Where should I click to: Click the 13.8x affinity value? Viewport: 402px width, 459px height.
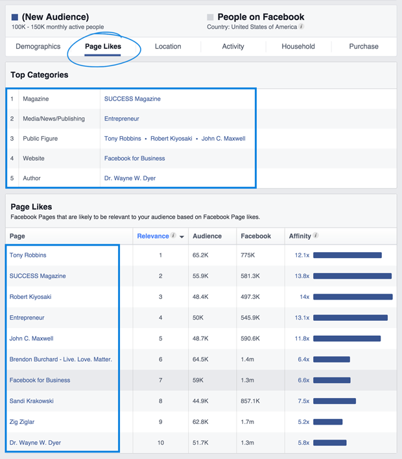point(302,276)
